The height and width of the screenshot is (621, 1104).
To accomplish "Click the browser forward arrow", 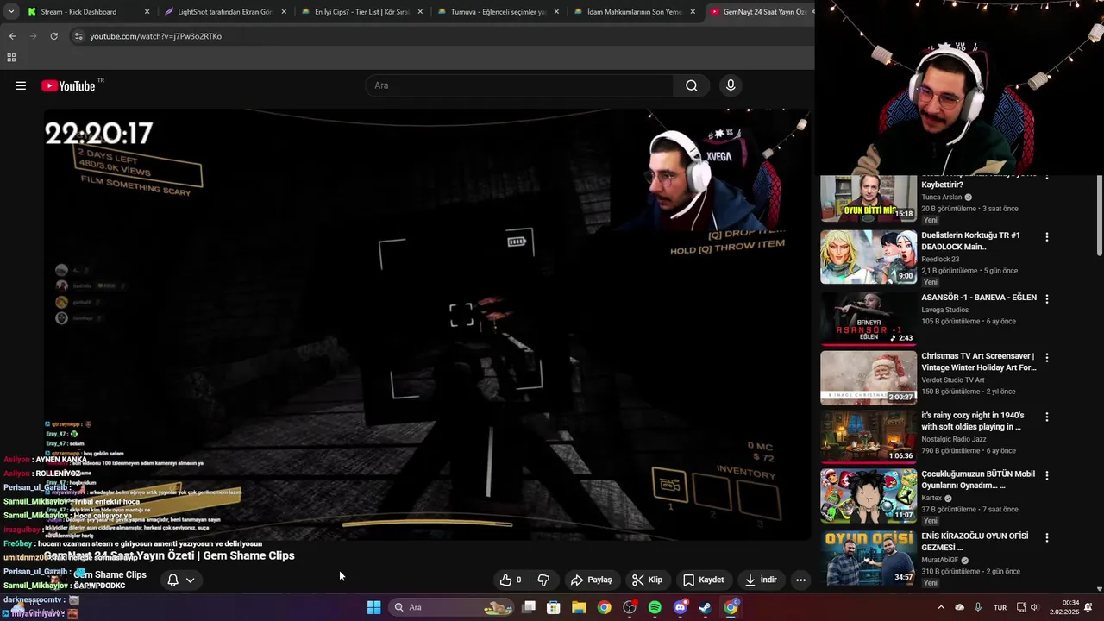I will point(33,36).
